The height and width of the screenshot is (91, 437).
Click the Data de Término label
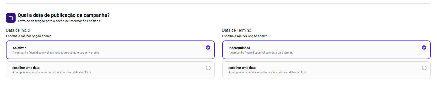coord(237,30)
